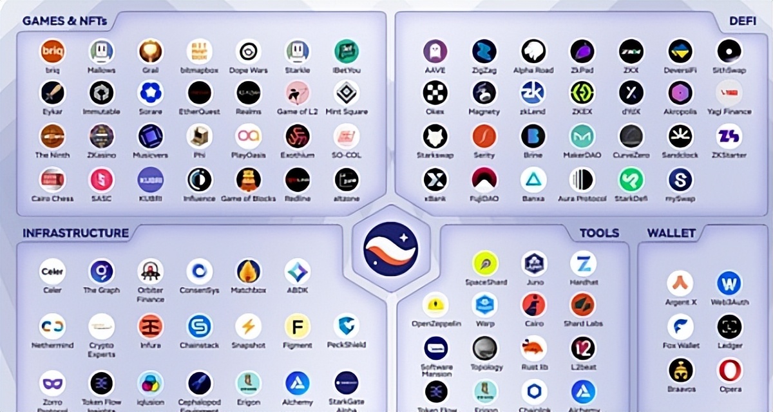Open the Braavos wallet icon

pyautogui.click(x=680, y=370)
